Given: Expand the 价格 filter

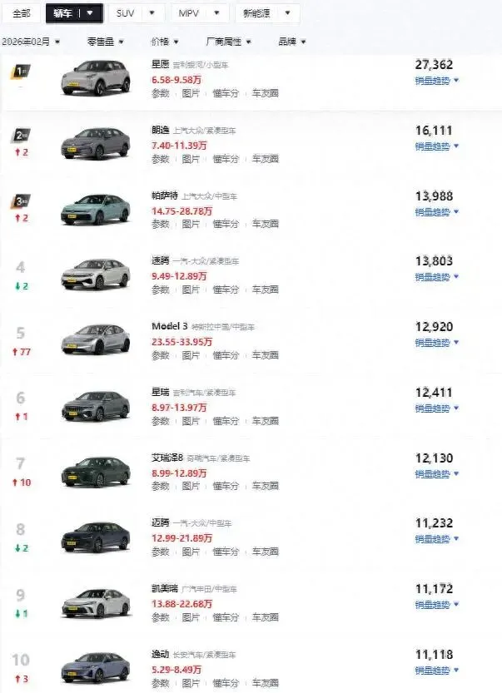Looking at the screenshot, I should coord(164,42).
